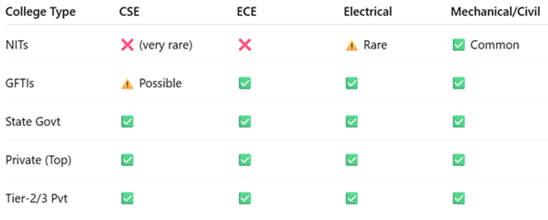
Task: Click GFTIs Mechanical/Civil green check
Action: click(x=458, y=83)
